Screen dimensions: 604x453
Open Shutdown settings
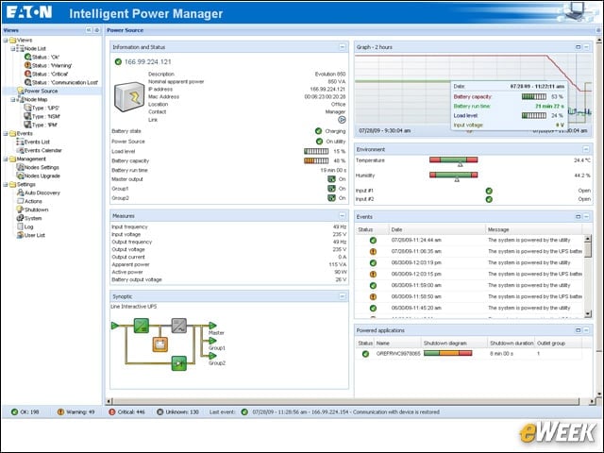point(32,210)
